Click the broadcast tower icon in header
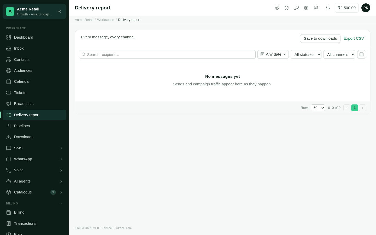 [x=277, y=8]
